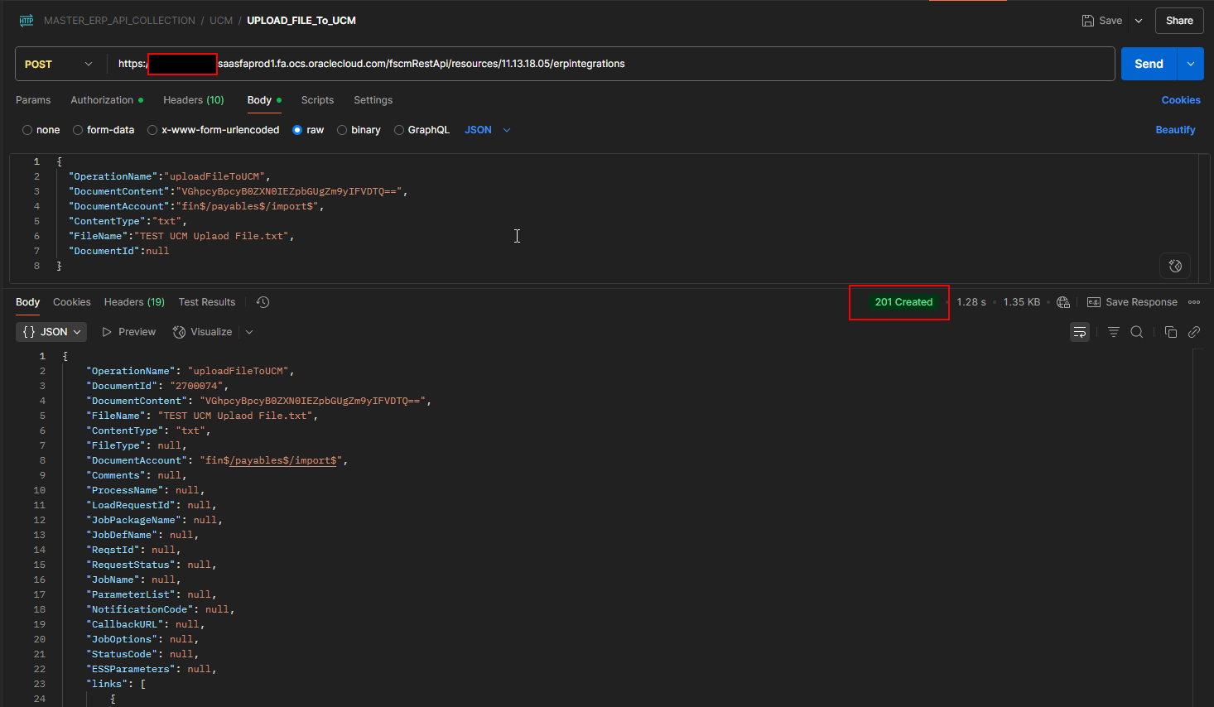Click the fin$/payables$/import$ link in response
1214x707 pixels.
pos(283,460)
